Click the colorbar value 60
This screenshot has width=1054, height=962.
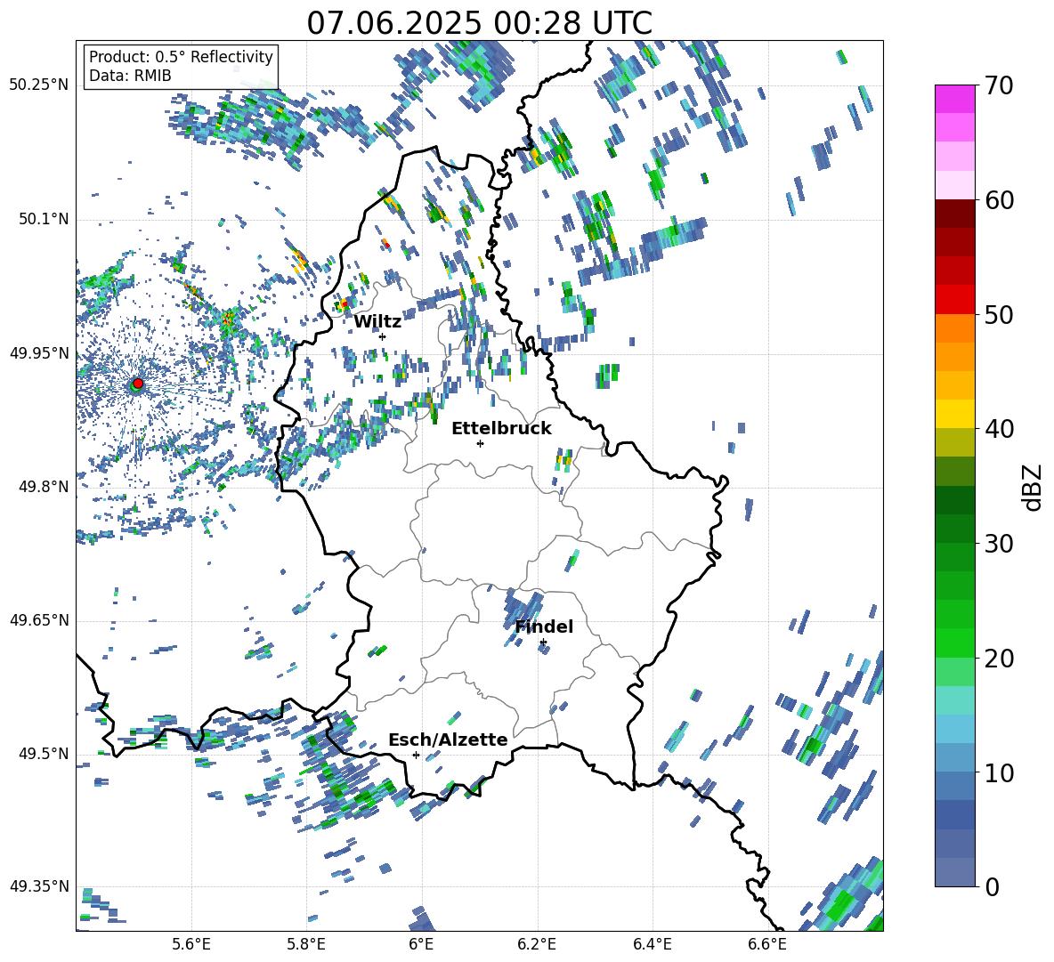999,200
